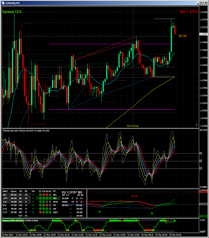Screen dimensions: 209x238
Task: Click the H1 timeframe label
Action: [x=55, y=205]
